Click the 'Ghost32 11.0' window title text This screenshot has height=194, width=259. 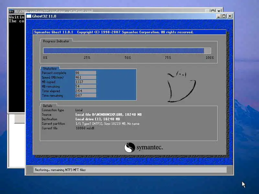pos(44,16)
